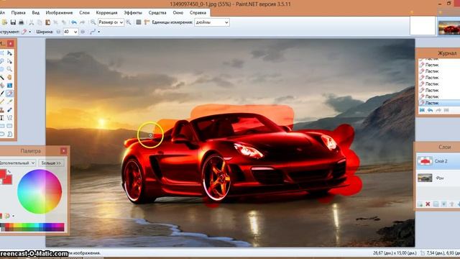Screen dimensions: 460x259
Task: Open the Коррекция menu
Action: pos(106,13)
